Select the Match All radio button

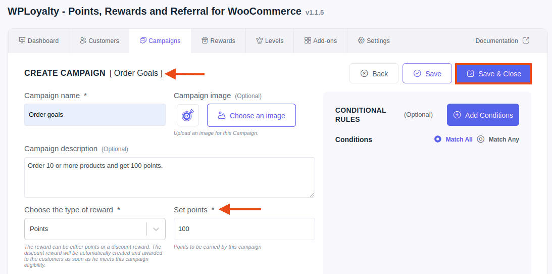(x=437, y=139)
